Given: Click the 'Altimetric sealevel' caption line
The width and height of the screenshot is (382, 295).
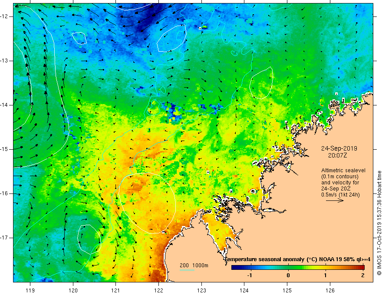Looking at the screenshot, I should tap(343, 170).
